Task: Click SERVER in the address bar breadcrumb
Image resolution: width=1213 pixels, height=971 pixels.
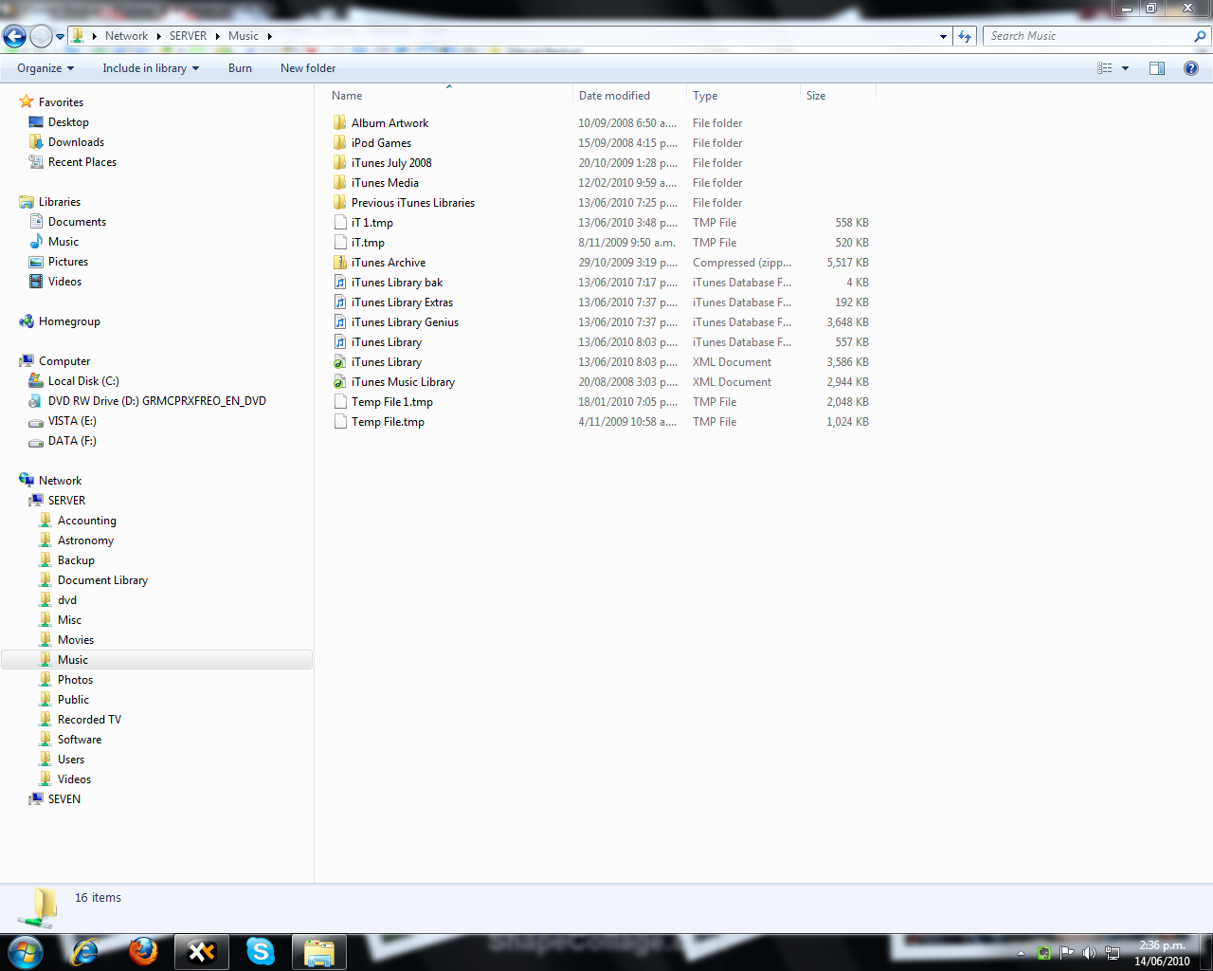Action: tap(188, 36)
